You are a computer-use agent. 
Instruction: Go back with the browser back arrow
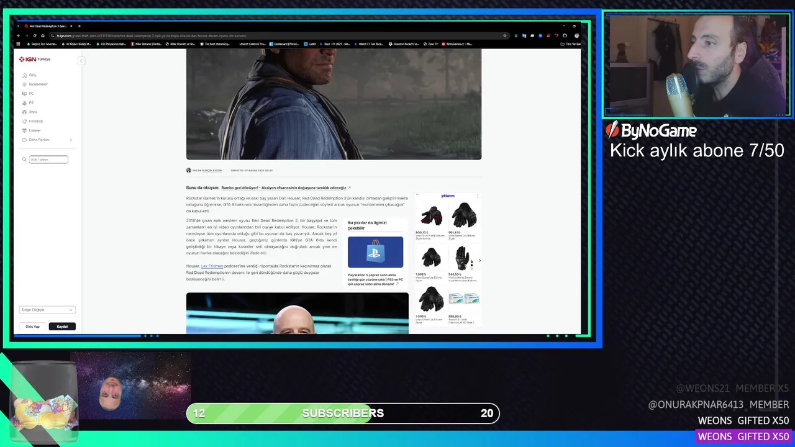[x=19, y=35]
